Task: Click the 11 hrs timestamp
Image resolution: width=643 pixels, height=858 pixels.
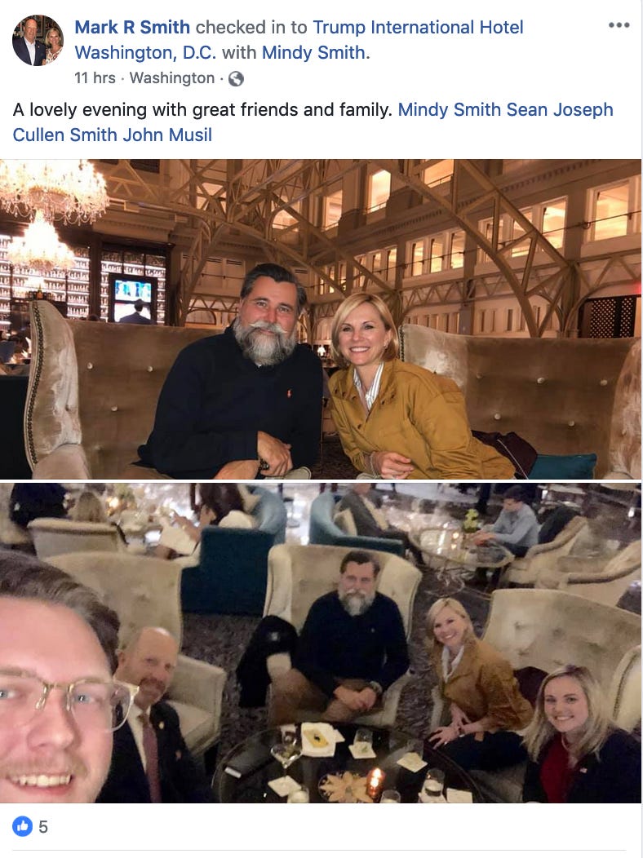Action: [95, 78]
